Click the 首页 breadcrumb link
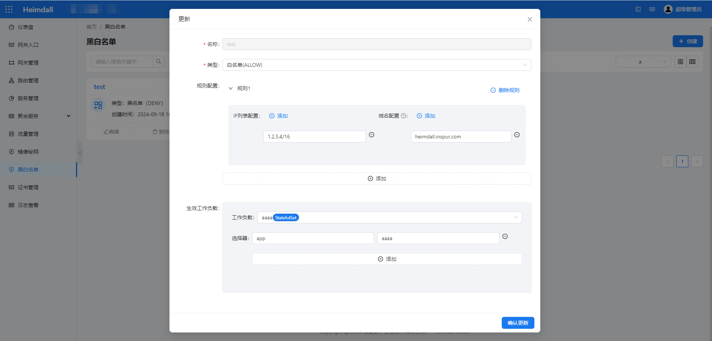 point(92,27)
